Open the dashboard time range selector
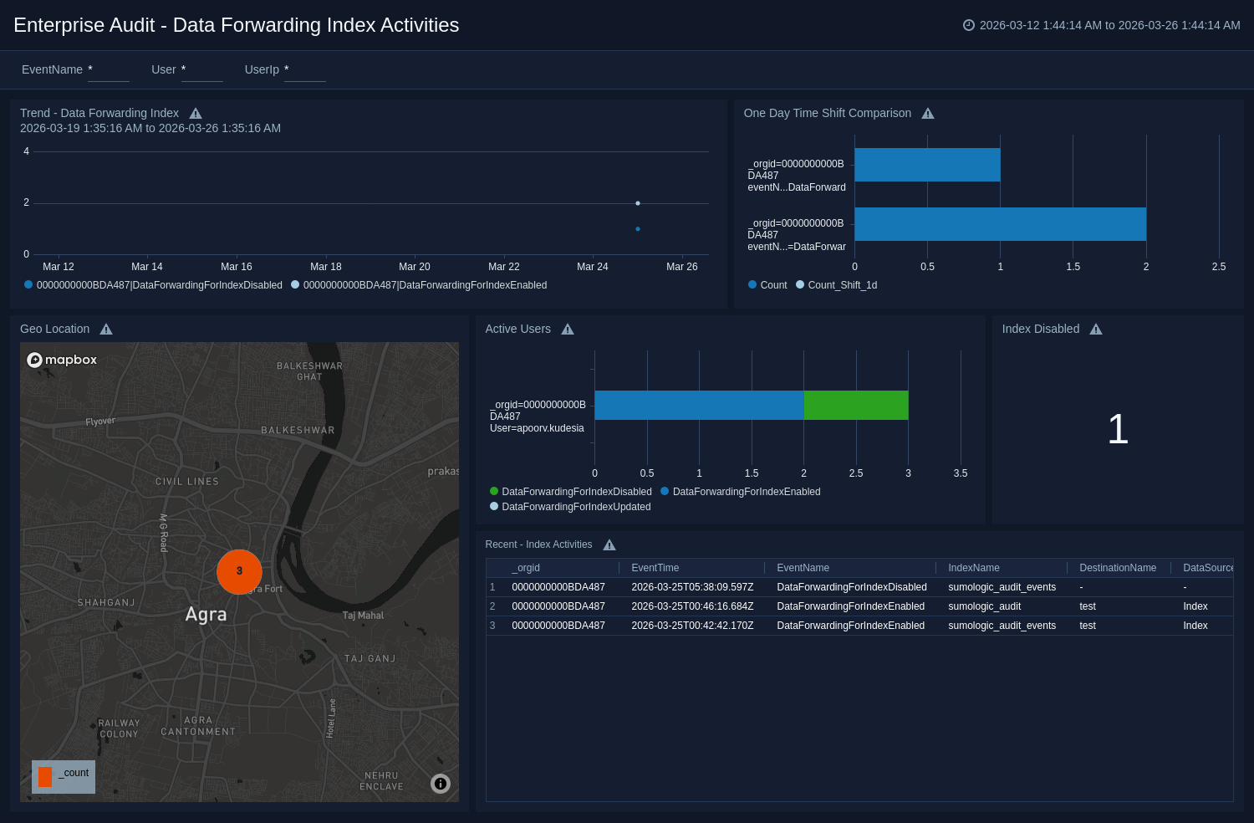 point(1102,26)
